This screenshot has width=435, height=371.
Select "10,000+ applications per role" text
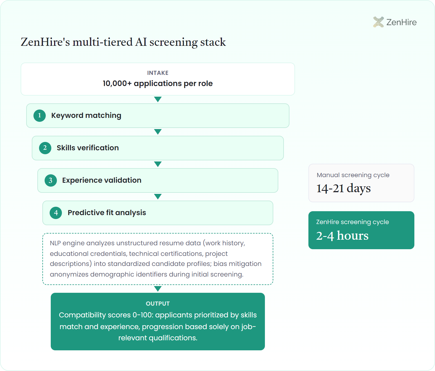[x=158, y=84]
